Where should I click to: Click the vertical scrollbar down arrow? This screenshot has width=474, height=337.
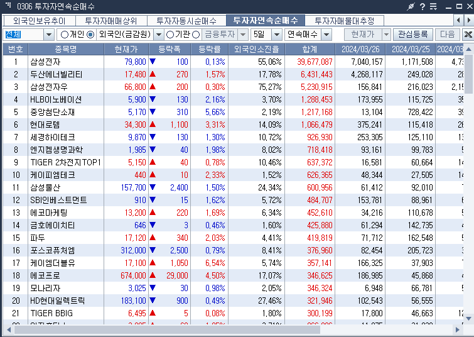[x=468, y=319]
